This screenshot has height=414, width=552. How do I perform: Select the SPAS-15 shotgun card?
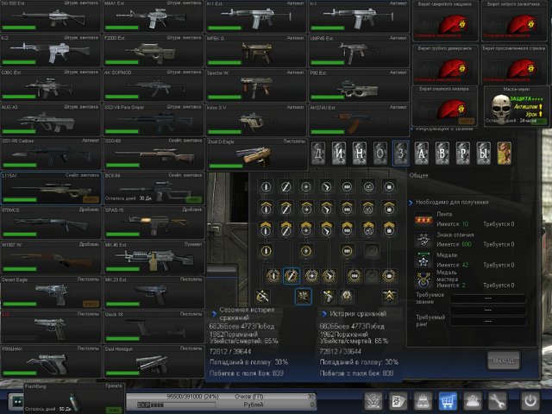click(x=154, y=223)
